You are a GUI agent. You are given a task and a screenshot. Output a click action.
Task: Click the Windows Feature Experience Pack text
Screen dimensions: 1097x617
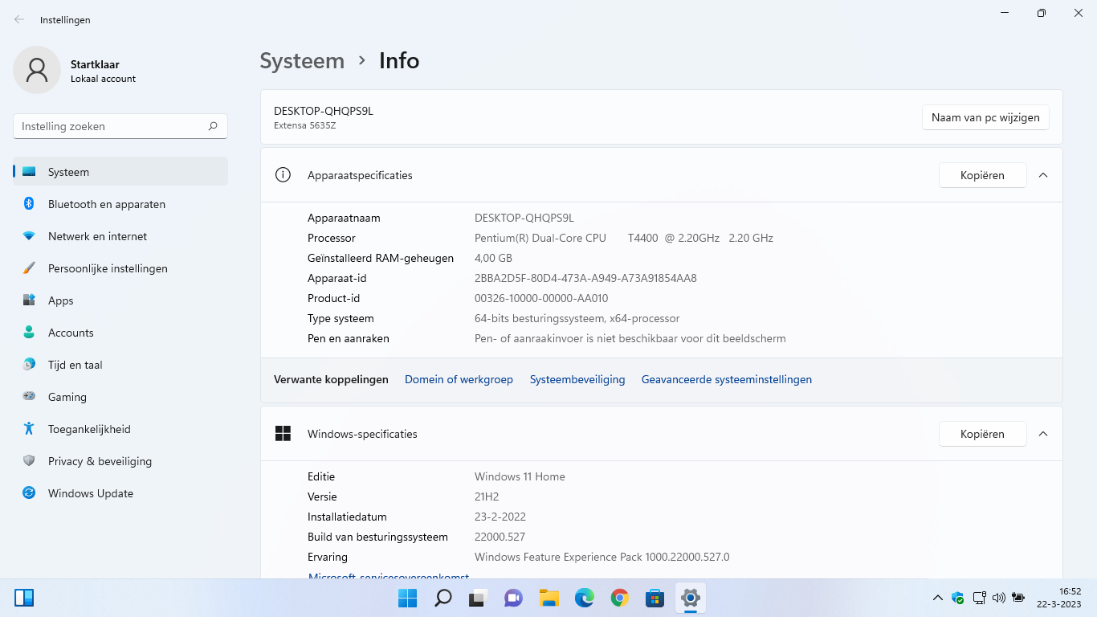[602, 557]
